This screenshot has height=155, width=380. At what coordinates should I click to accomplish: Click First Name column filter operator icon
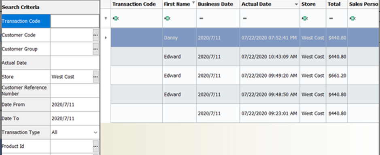pyautogui.click(x=167, y=18)
